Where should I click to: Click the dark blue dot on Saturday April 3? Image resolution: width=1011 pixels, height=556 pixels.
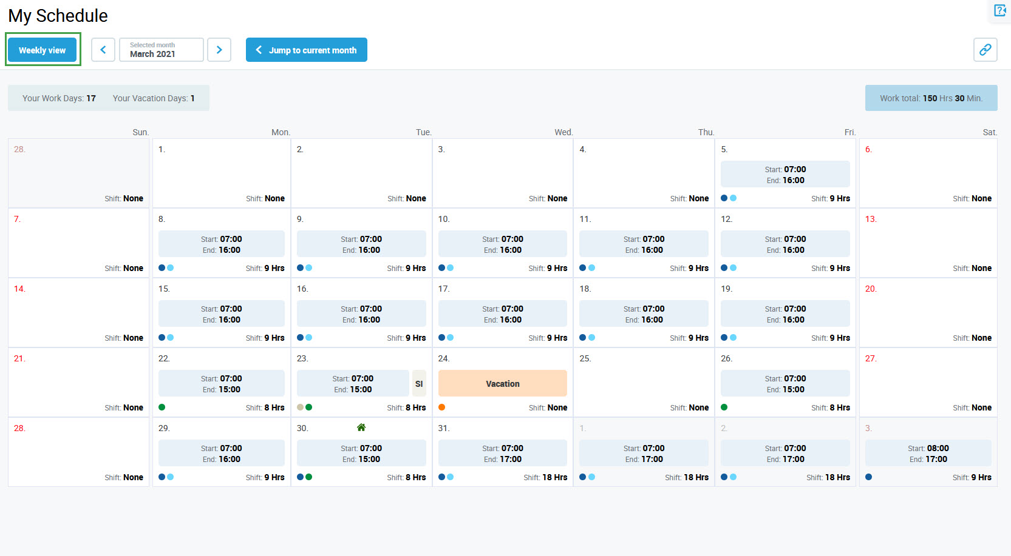coord(869,477)
